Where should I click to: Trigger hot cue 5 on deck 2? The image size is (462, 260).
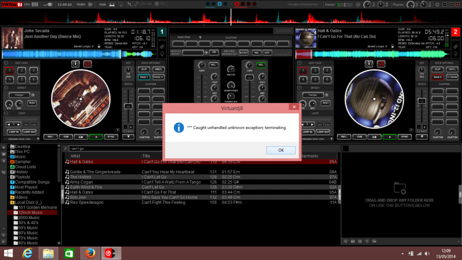pos(315,79)
